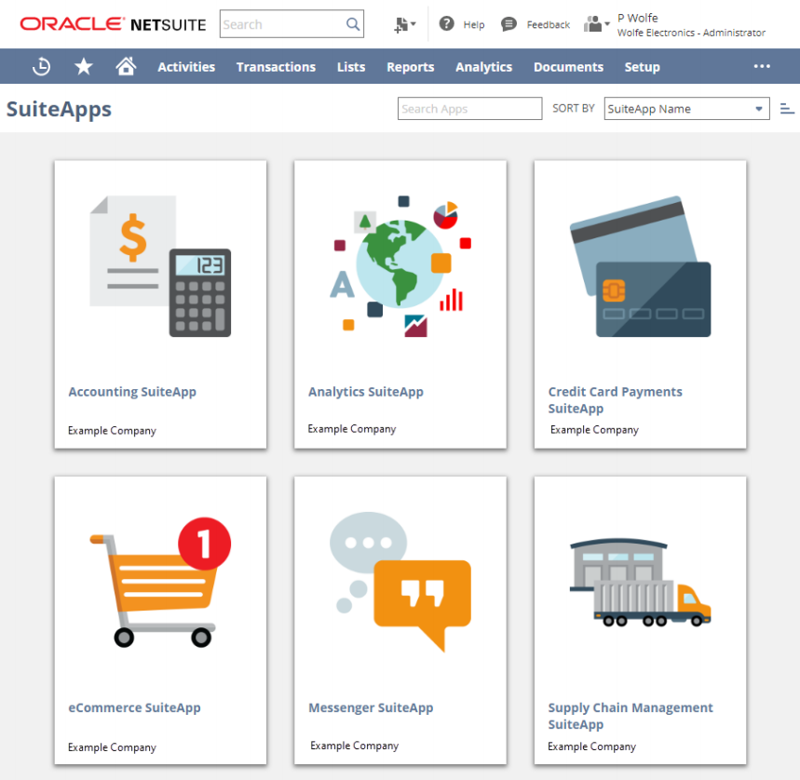This screenshot has width=800, height=780.
Task: Click inside the Search Apps field
Action: 469,109
